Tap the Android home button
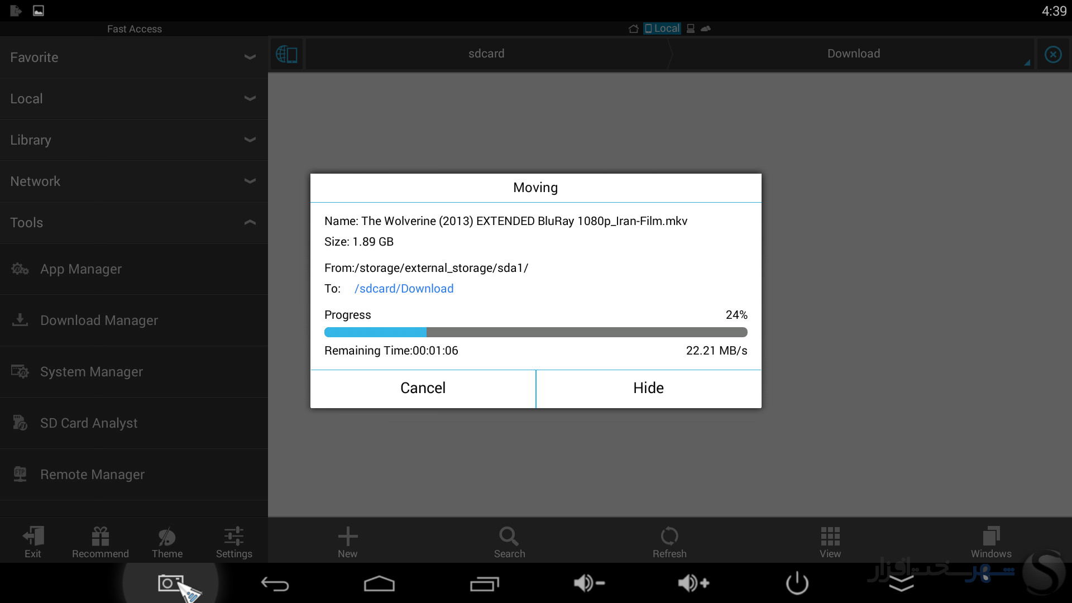The height and width of the screenshot is (603, 1072). point(379,583)
